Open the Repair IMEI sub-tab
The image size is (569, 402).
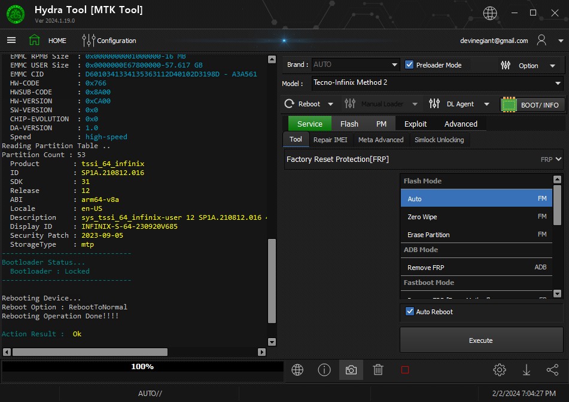pos(330,140)
